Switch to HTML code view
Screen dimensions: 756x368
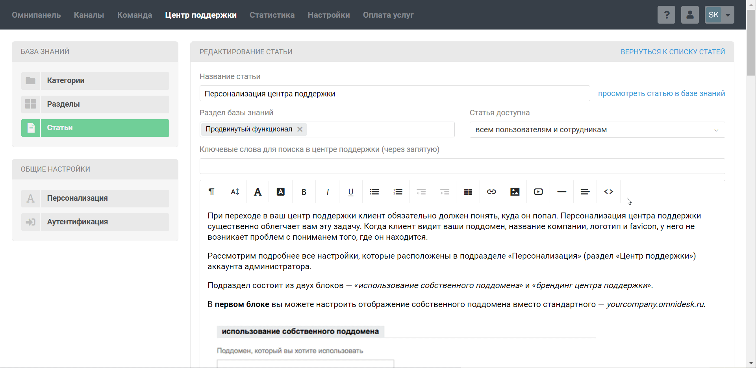coord(608,192)
